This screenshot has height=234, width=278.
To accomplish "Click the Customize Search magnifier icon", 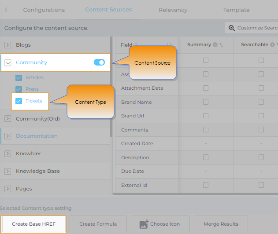I will click(232, 28).
